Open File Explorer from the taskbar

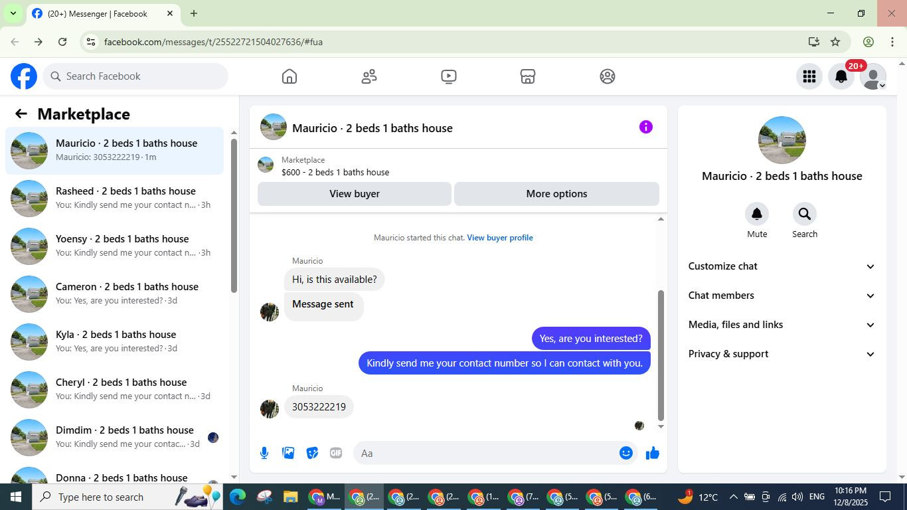coord(290,497)
